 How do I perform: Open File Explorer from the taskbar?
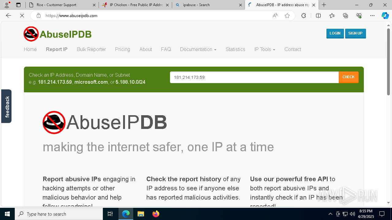(x=141, y=214)
